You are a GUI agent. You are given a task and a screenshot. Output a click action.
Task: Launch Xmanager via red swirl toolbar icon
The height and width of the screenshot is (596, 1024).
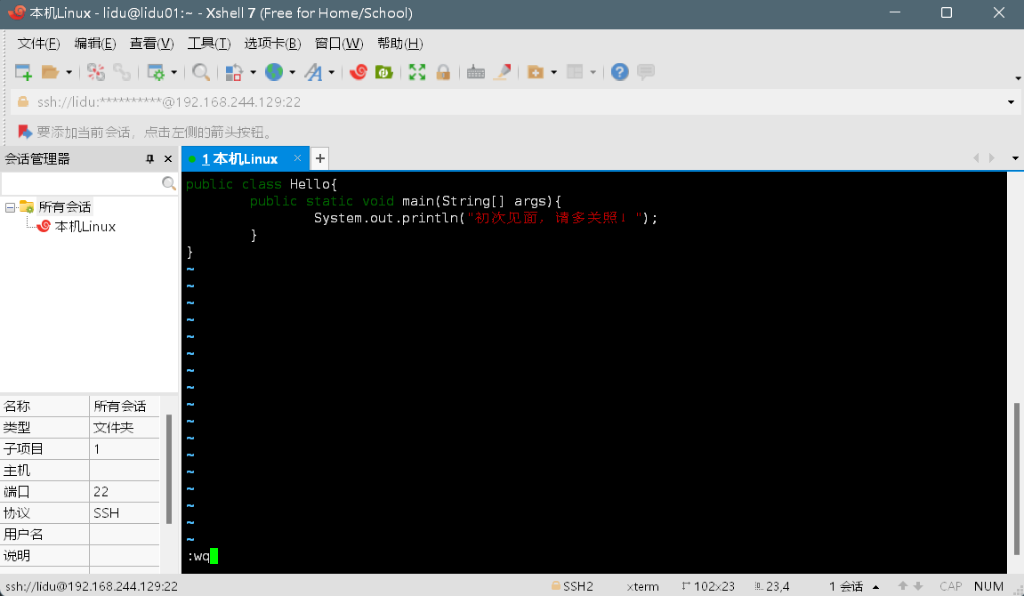(x=358, y=72)
